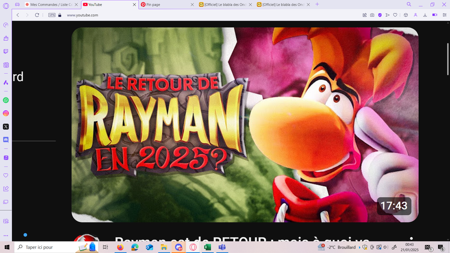Click the Rayman video thumbnail
Screen dimensions: 450x253
point(245,125)
